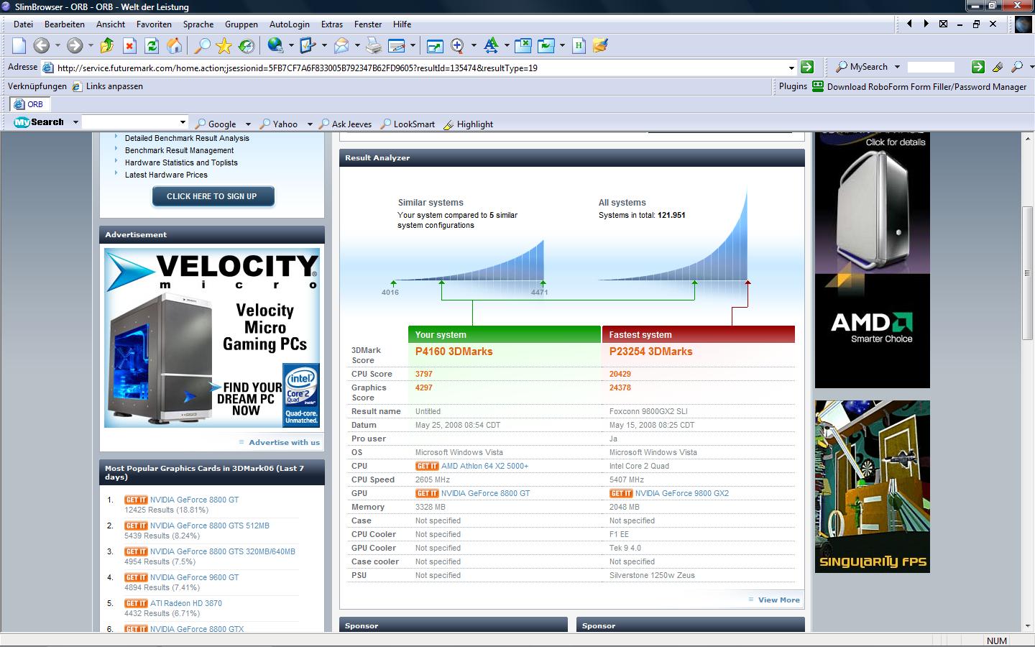Stop loading with the red X icon

click(x=129, y=45)
